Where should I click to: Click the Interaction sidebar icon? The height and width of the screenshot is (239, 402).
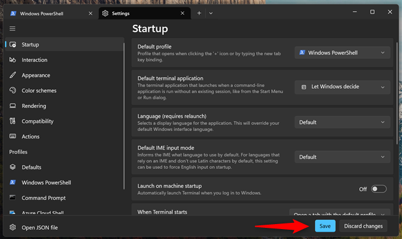[12, 60]
